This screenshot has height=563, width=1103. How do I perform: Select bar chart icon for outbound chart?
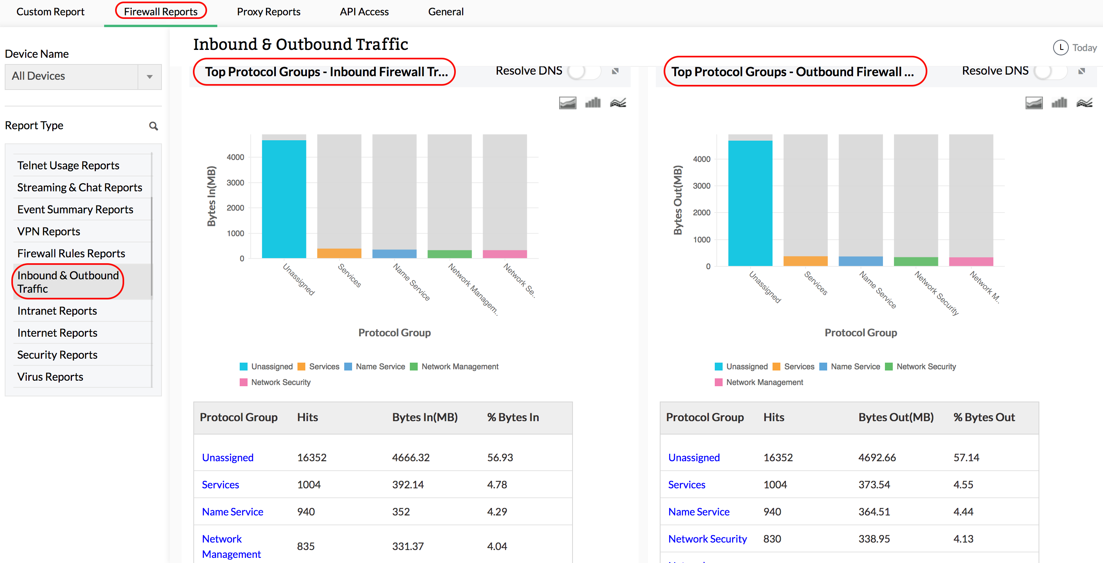click(x=1059, y=103)
